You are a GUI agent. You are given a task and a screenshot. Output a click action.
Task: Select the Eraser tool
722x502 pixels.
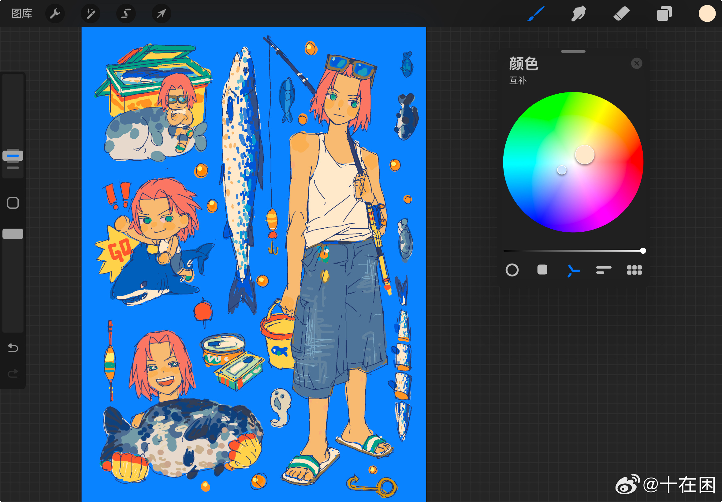tap(621, 13)
